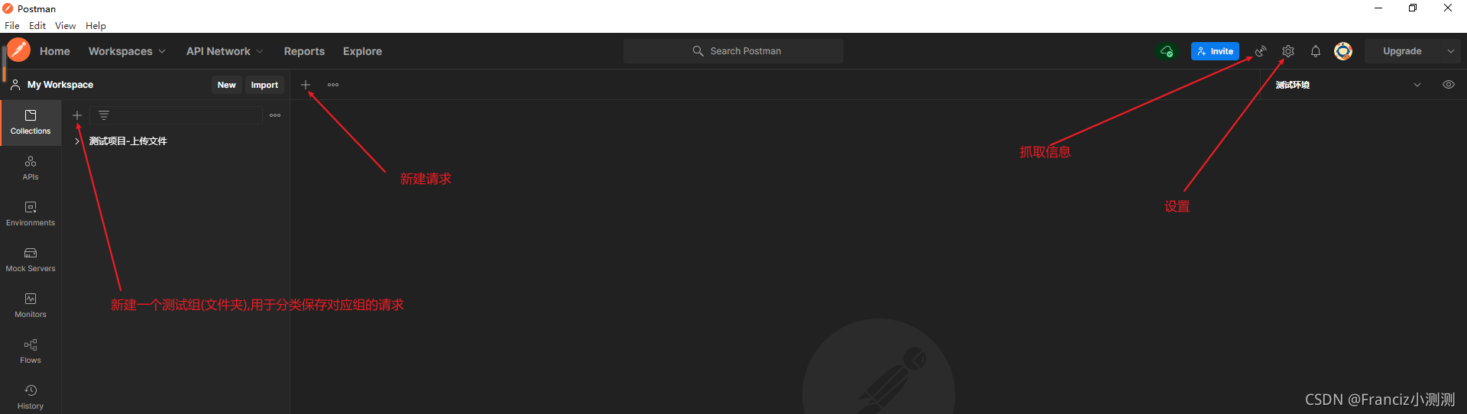Click My Workspace title
1467x414 pixels.
click(x=60, y=85)
